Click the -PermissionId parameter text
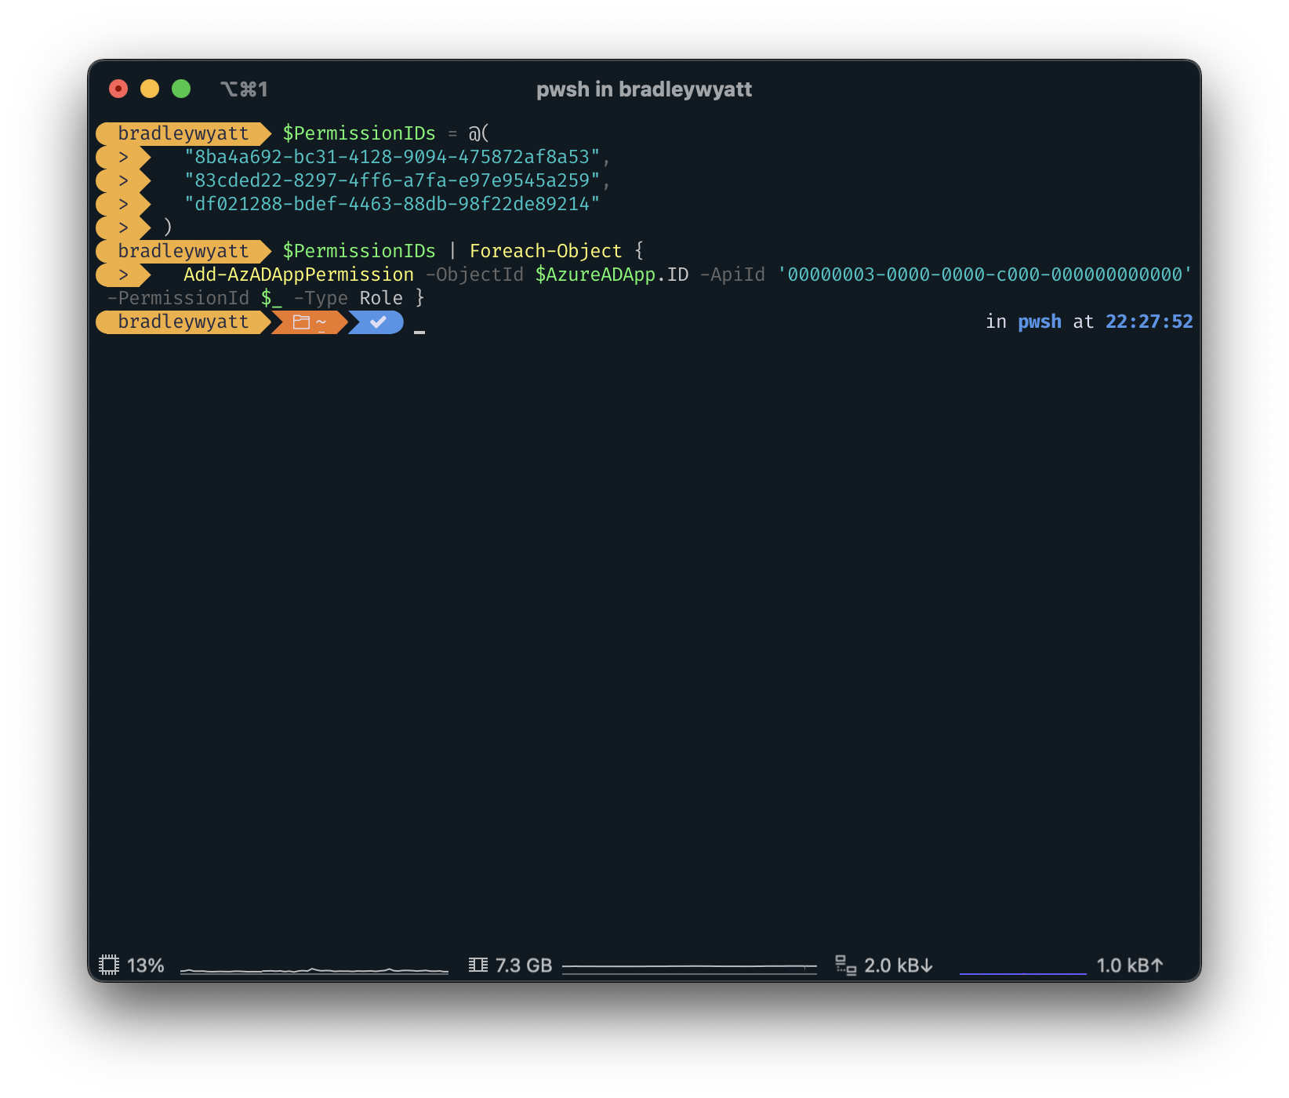This screenshot has width=1289, height=1098. (178, 298)
